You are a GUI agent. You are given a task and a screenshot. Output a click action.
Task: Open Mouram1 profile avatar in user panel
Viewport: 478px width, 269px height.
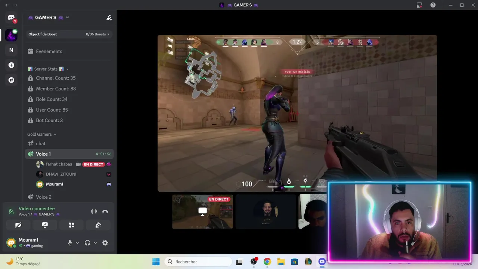pos(11,243)
